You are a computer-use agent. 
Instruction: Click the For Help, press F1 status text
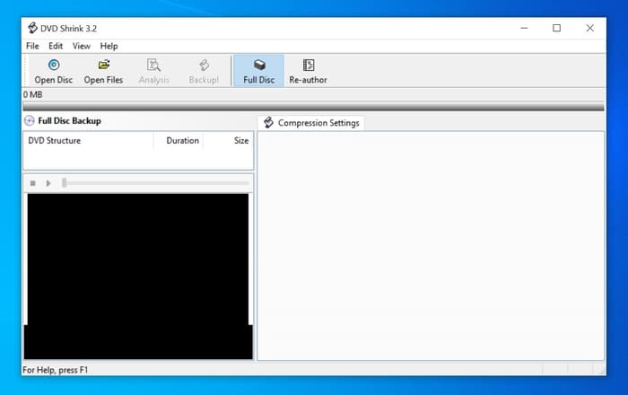coord(56,370)
